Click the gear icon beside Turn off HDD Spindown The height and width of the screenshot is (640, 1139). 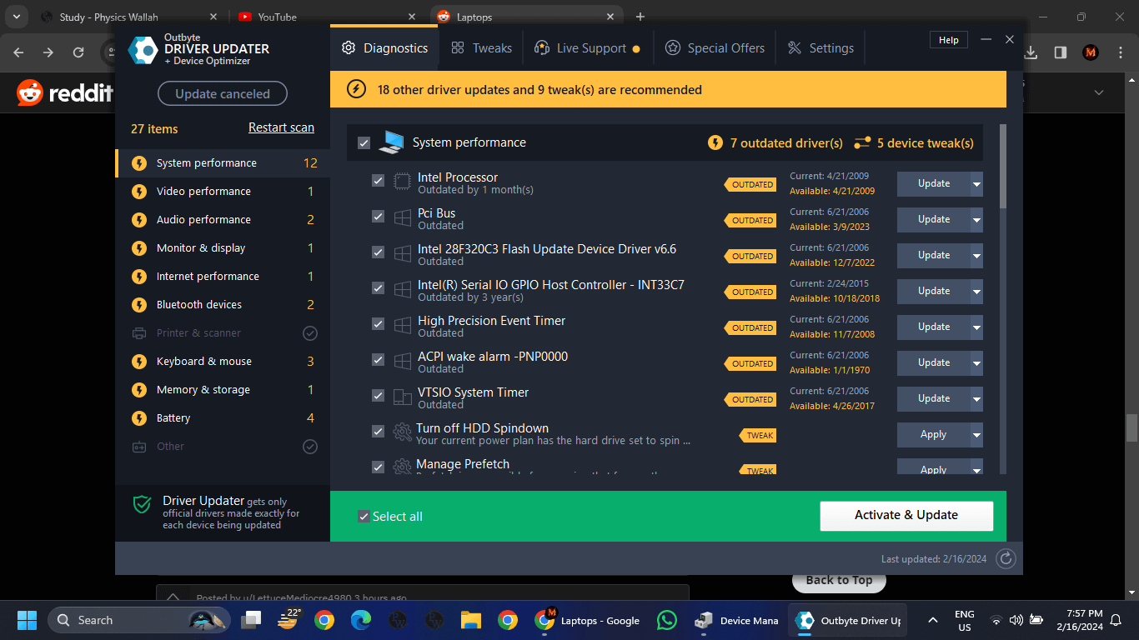coord(402,432)
